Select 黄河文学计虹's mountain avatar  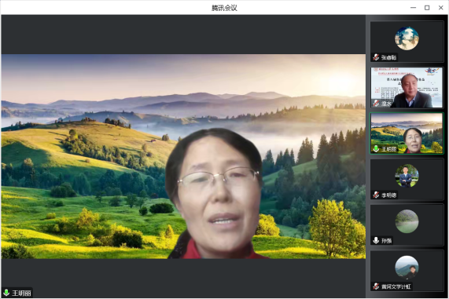point(407,268)
